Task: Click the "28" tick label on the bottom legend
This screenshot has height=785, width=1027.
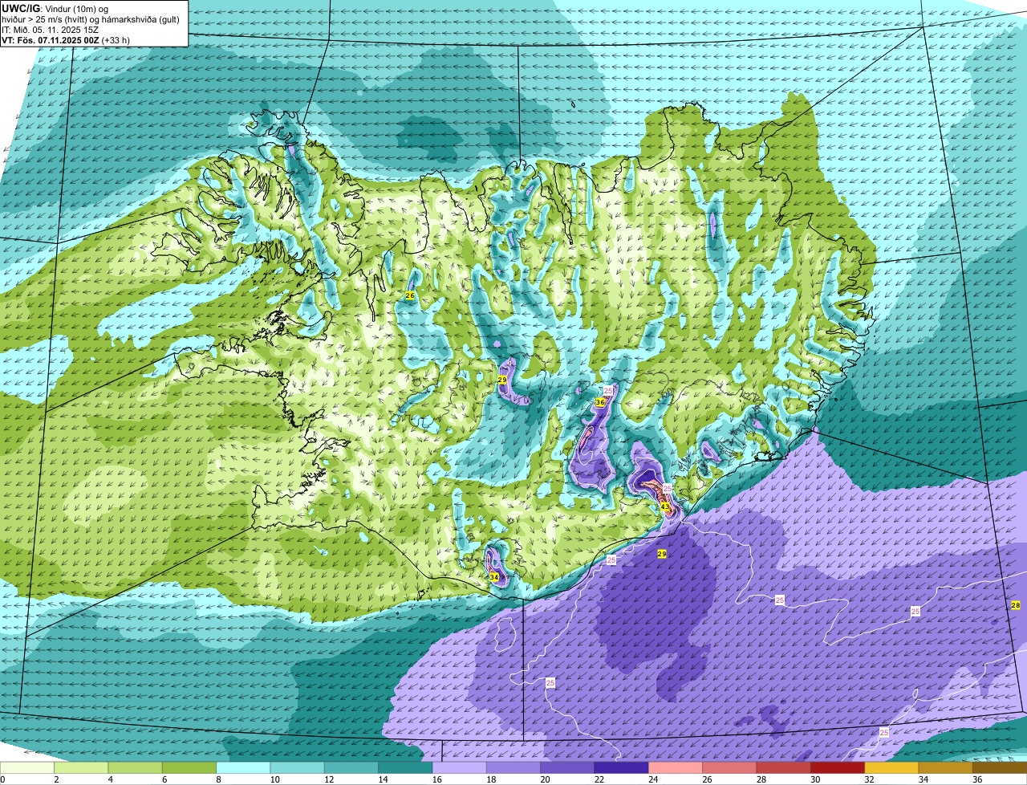Action: [761, 779]
